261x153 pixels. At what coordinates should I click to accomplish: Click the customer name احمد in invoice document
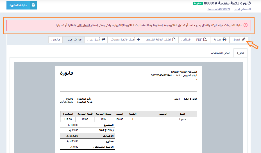click(x=177, y=99)
